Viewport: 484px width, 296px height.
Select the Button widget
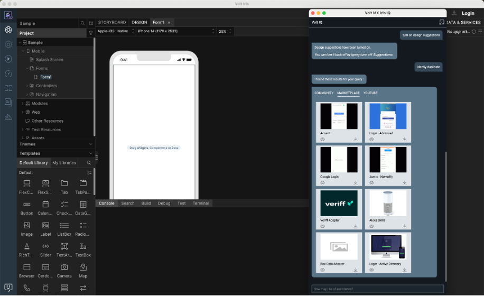coord(26,208)
